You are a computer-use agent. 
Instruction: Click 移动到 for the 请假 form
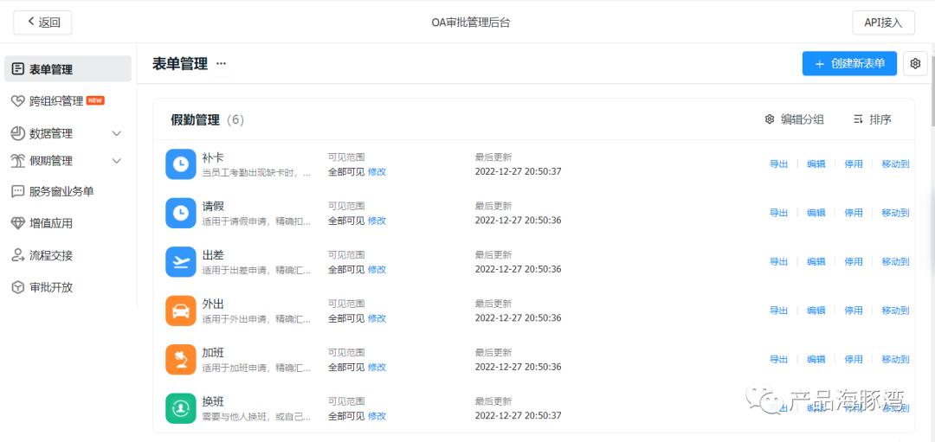tap(896, 213)
